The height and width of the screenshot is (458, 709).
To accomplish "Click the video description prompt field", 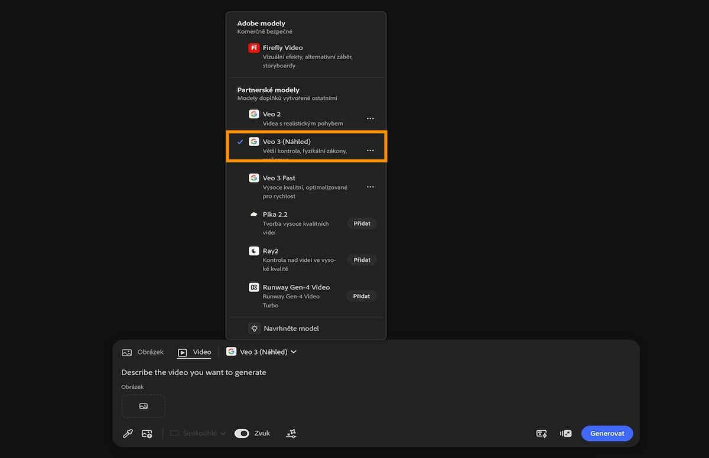I will (194, 372).
